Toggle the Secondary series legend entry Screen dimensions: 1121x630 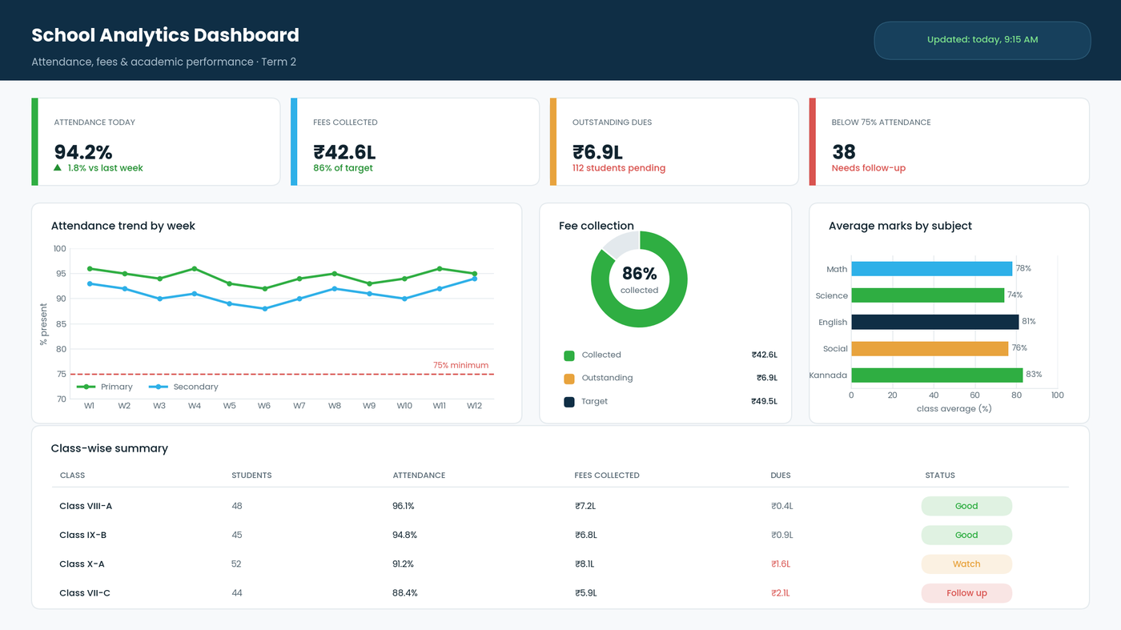coord(183,387)
